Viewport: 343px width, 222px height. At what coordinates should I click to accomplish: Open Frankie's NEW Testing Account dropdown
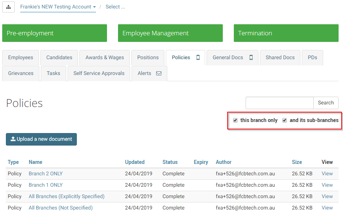coord(58,7)
